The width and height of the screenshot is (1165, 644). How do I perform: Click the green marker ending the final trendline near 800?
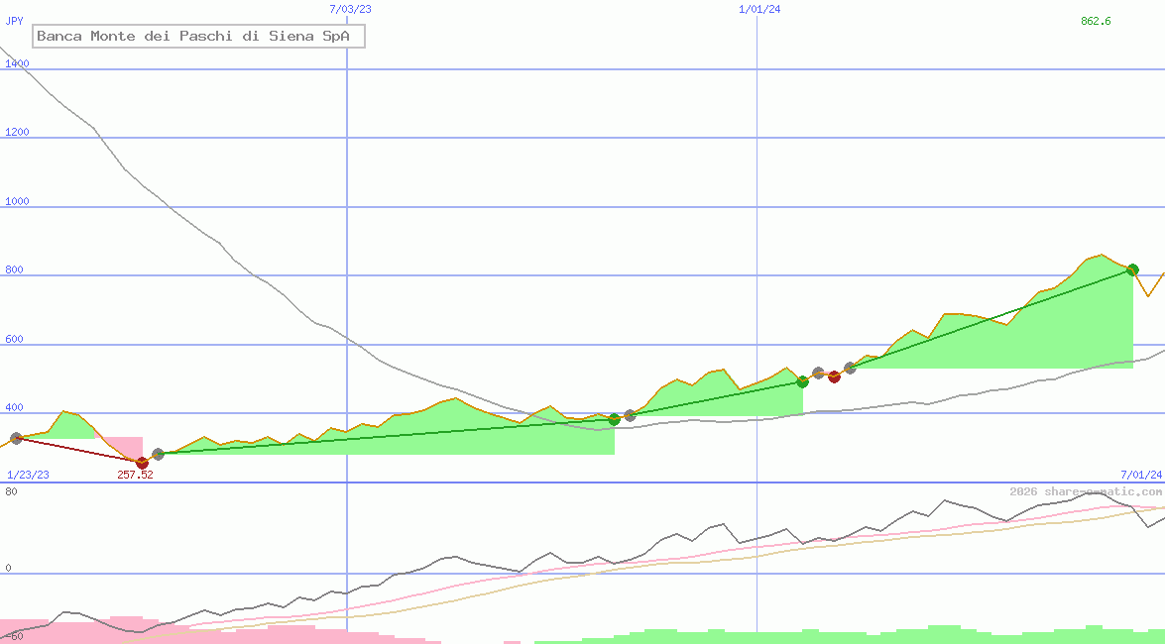tap(1132, 269)
